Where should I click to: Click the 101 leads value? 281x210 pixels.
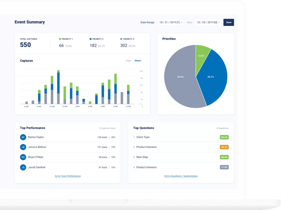[102, 147]
